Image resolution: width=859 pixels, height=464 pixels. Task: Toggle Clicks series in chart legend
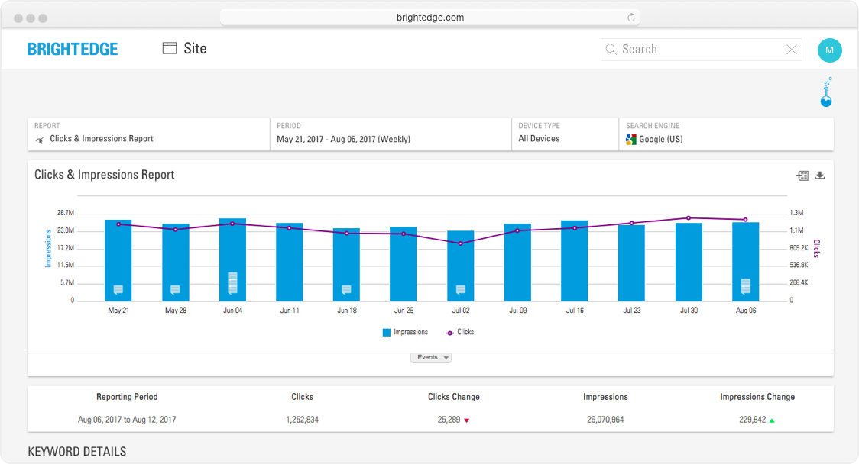click(x=460, y=333)
